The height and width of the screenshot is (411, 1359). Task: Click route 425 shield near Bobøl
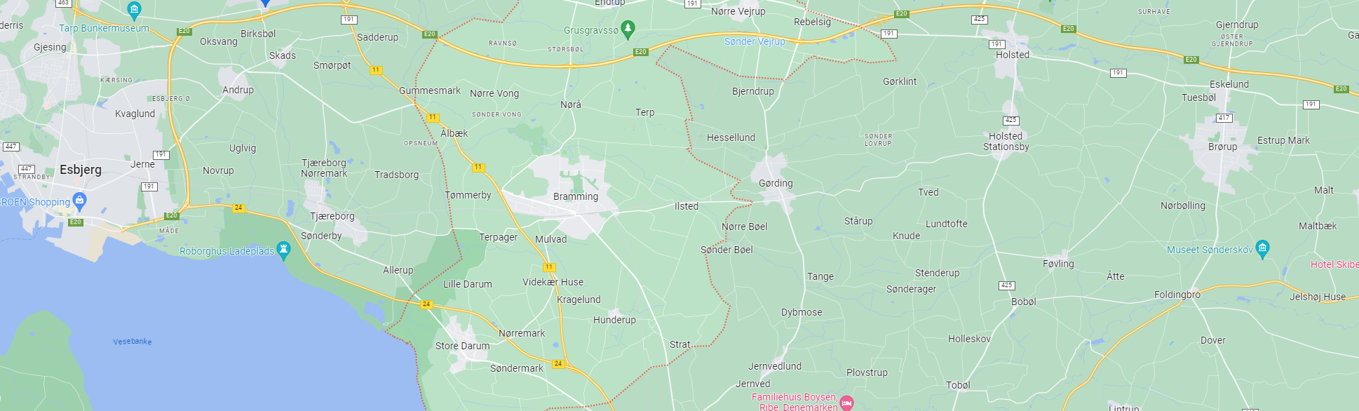pyautogui.click(x=1006, y=285)
